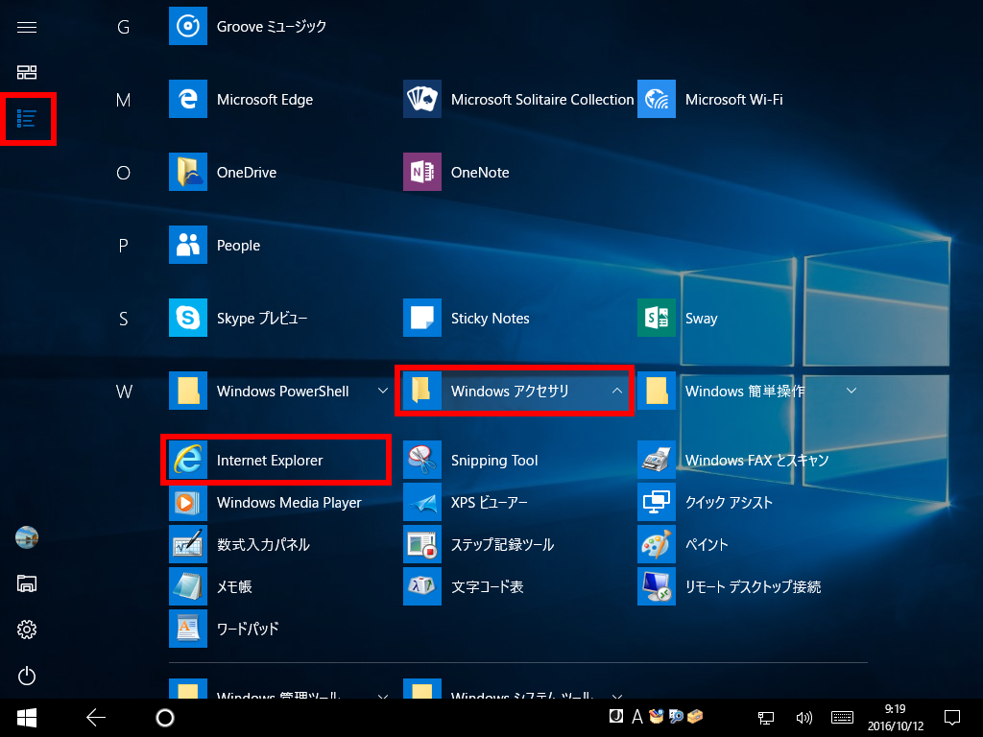Open Cortana circle on taskbar
Viewport: 983px width, 737px height.
click(x=165, y=718)
